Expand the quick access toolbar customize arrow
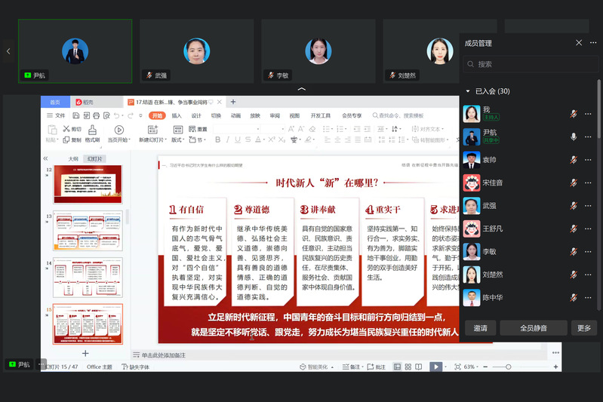Viewport: 603px width, 402px height. (141, 115)
